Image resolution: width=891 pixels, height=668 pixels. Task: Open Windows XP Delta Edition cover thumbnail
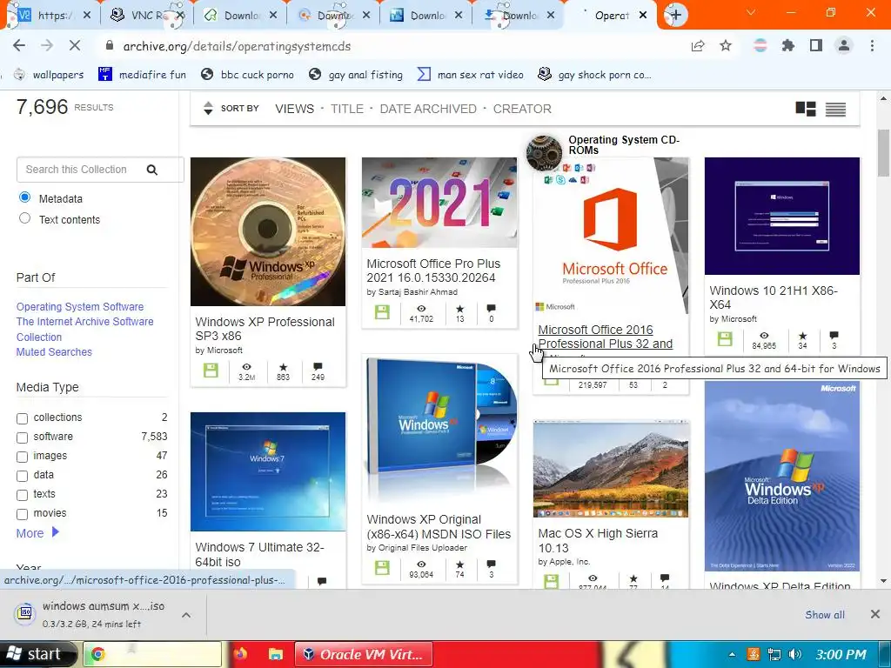782,476
